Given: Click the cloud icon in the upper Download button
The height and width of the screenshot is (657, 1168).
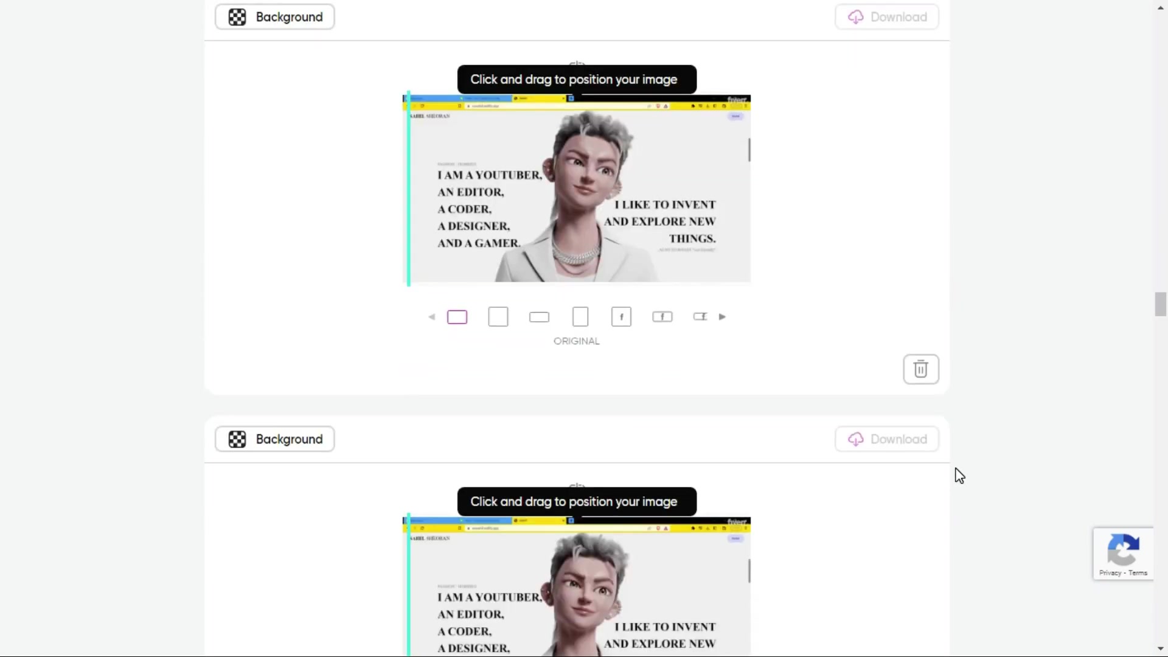Looking at the screenshot, I should click(856, 17).
